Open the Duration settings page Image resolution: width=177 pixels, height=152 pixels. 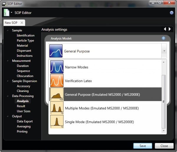pyautogui.click(x=23, y=66)
